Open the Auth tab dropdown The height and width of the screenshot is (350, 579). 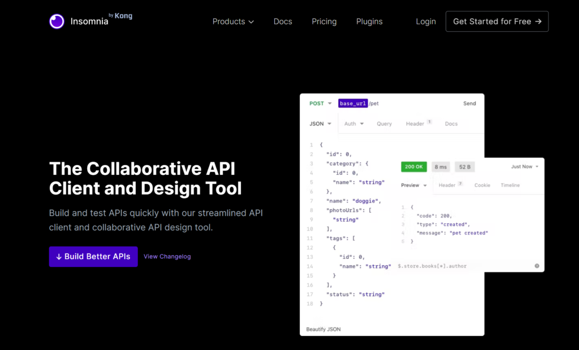354,124
